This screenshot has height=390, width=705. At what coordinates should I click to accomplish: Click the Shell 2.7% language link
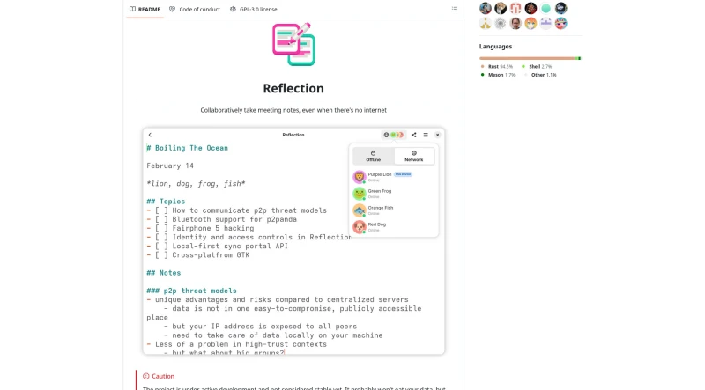pos(537,67)
